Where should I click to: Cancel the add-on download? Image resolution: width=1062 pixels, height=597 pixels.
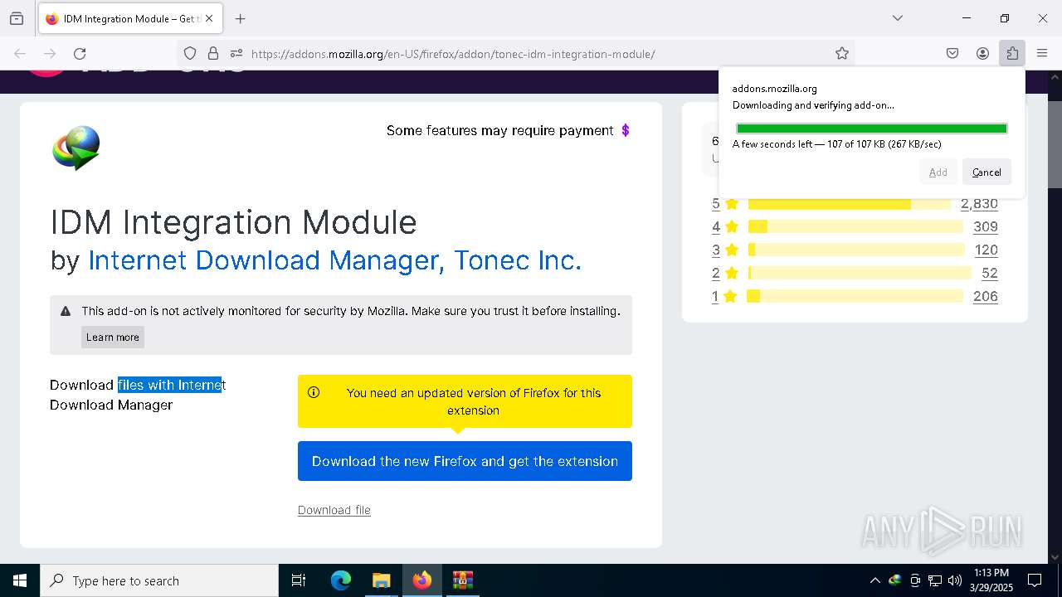[986, 172]
